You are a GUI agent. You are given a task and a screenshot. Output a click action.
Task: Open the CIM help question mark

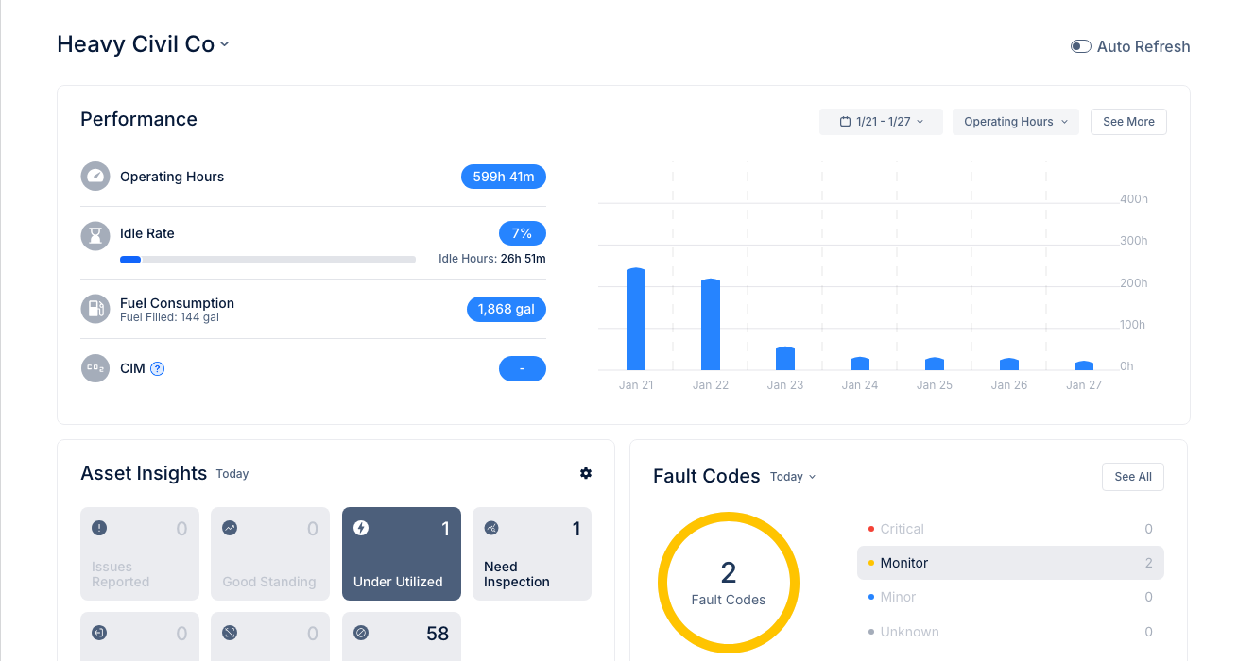(x=158, y=368)
